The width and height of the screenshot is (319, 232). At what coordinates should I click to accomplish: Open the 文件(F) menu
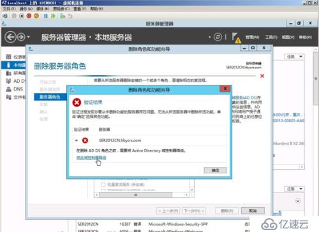9,9
